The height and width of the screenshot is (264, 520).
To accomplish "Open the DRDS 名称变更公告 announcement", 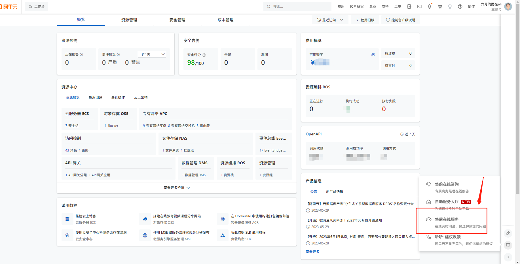I will pos(360,204).
